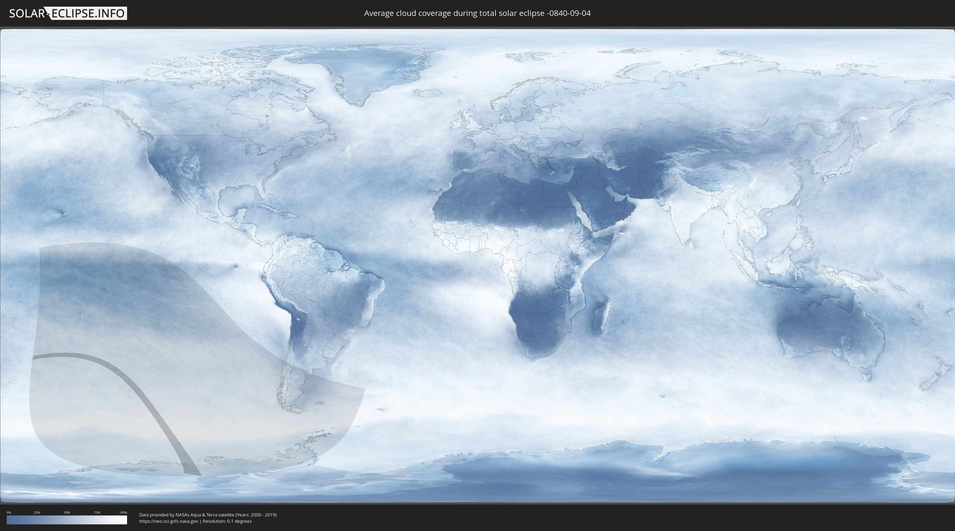Click the 50% legend label
955x531 pixels.
[67, 512]
